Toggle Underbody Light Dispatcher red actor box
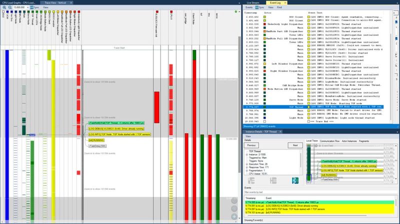 (x=79, y=11)
